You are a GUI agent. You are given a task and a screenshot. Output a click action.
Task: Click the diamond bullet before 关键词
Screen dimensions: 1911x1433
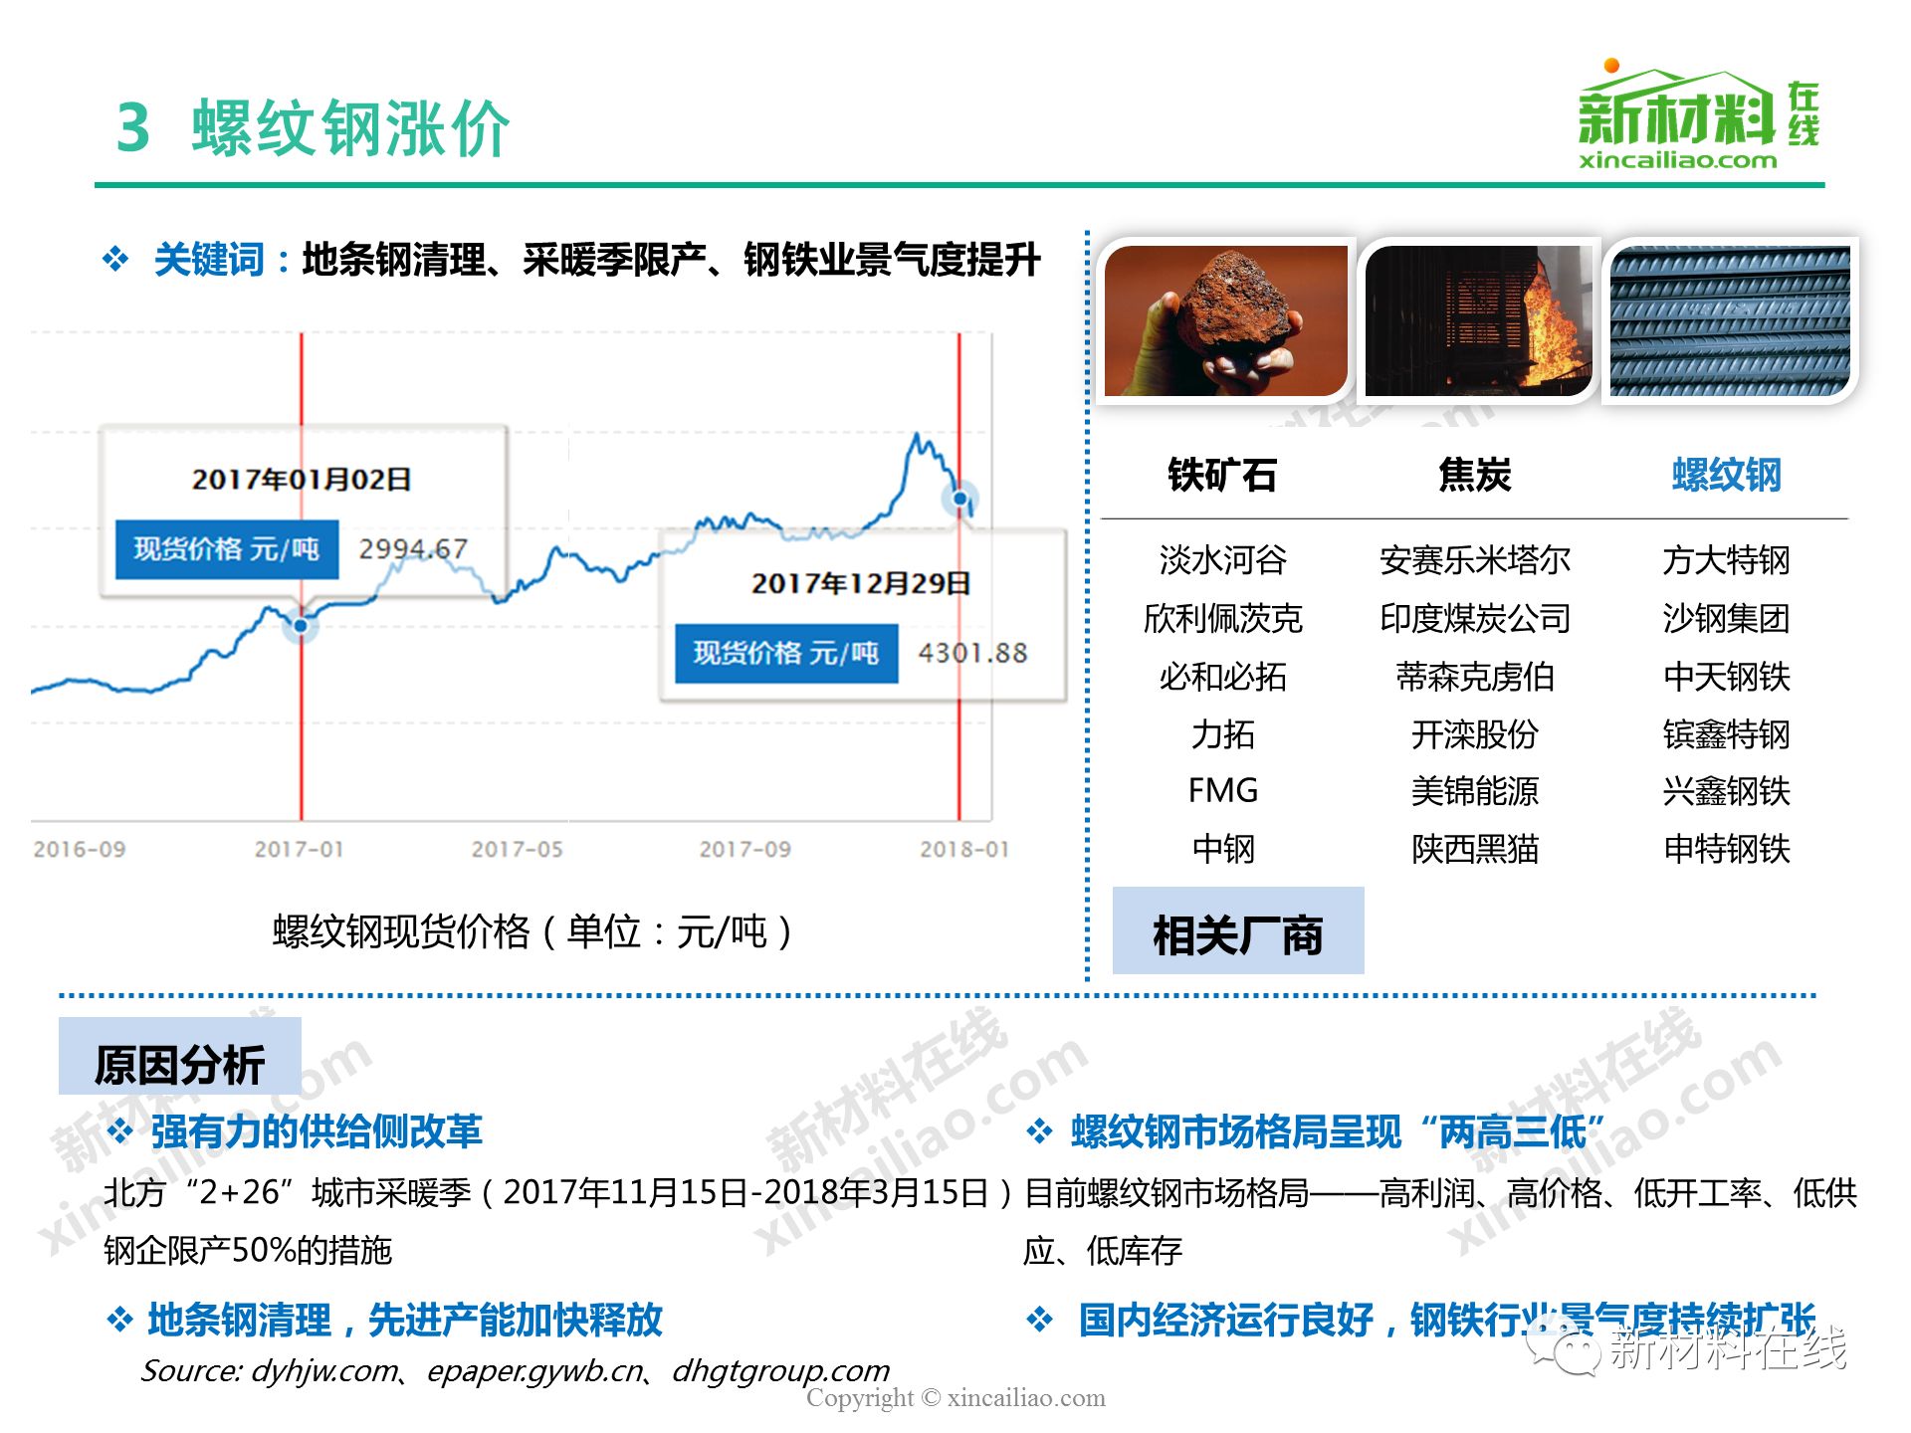[115, 260]
